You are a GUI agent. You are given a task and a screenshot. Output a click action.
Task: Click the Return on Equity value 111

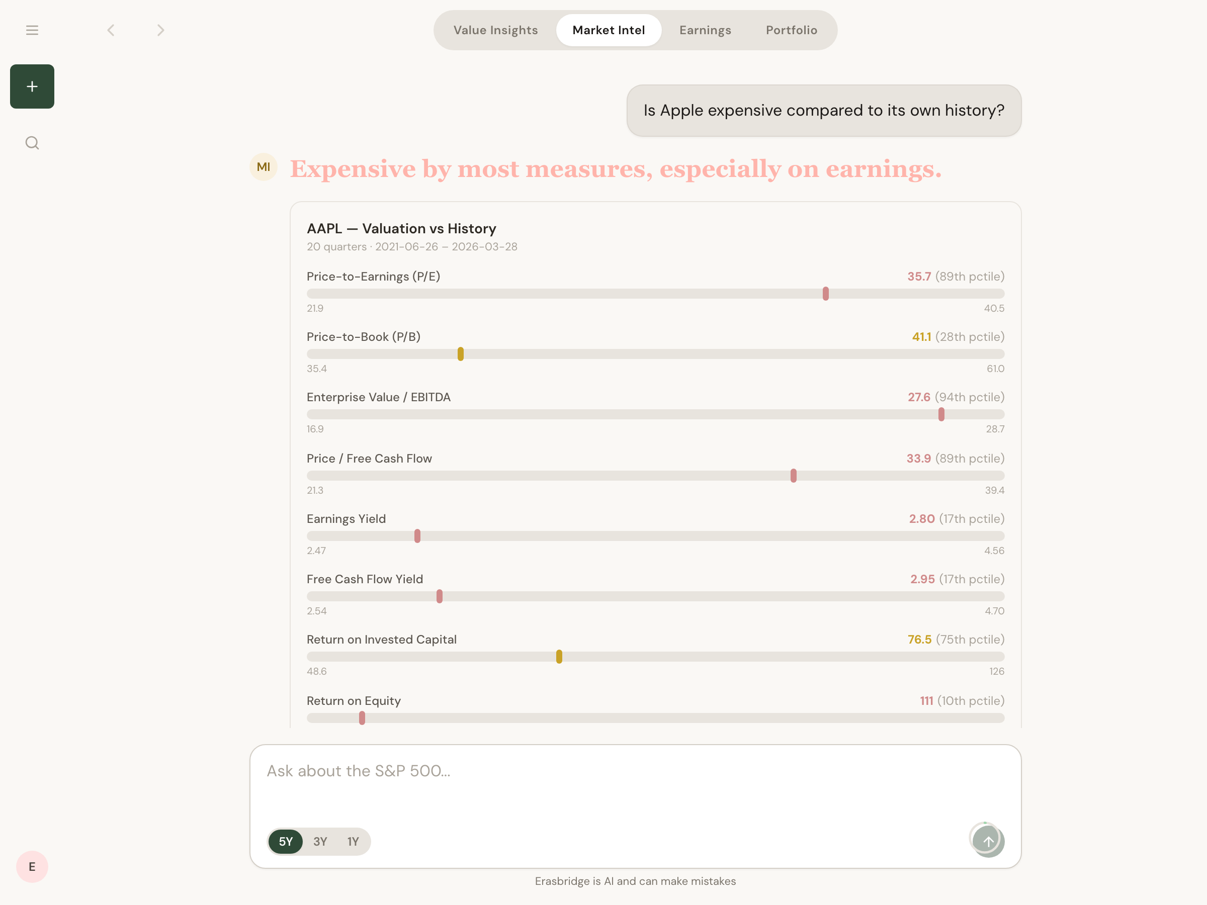(x=926, y=700)
